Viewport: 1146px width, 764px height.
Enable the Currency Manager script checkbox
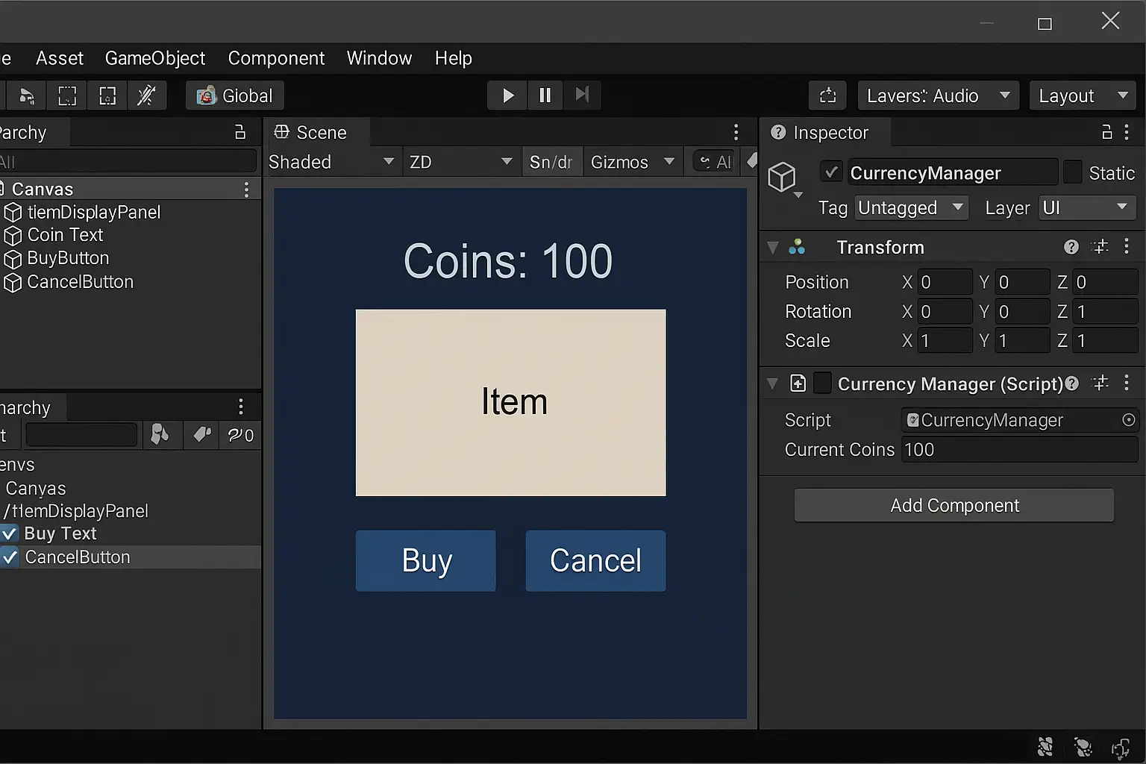[x=822, y=383]
